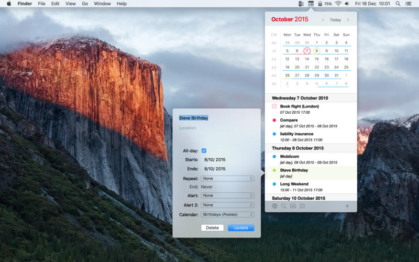Click the Wednesday 7 October 2015 header
The height and width of the screenshot is (262, 419).
click(x=311, y=98)
